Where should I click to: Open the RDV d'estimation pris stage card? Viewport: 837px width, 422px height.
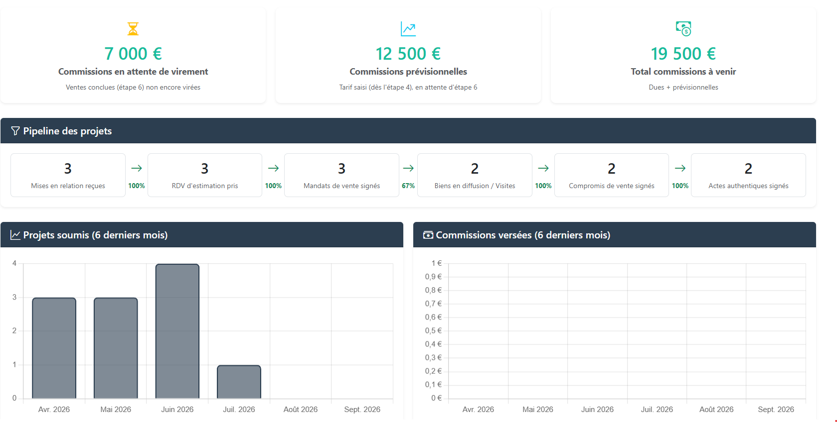coord(205,175)
